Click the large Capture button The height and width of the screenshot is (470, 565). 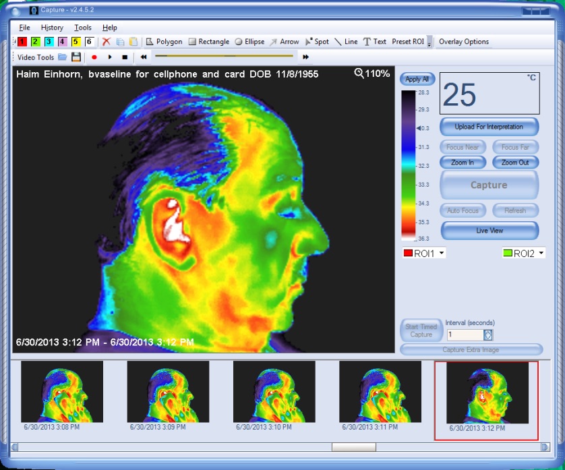[x=489, y=185]
